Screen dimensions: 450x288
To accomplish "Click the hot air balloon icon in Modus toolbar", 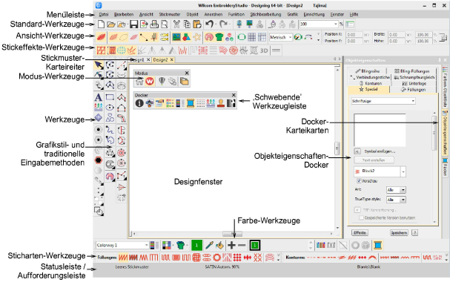I will click(162, 82).
